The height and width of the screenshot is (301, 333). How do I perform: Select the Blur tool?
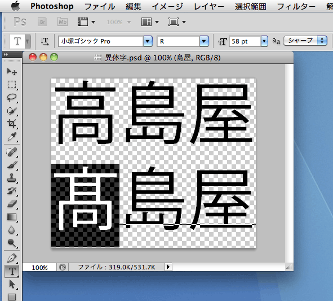[x=12, y=230]
